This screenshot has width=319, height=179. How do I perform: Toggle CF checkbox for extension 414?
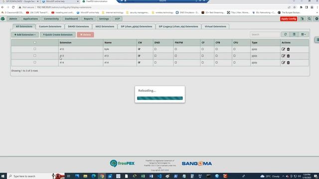(202, 63)
